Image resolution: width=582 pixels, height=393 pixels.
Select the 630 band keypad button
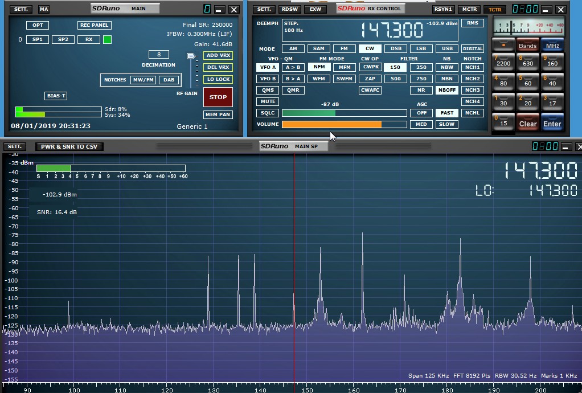point(528,62)
